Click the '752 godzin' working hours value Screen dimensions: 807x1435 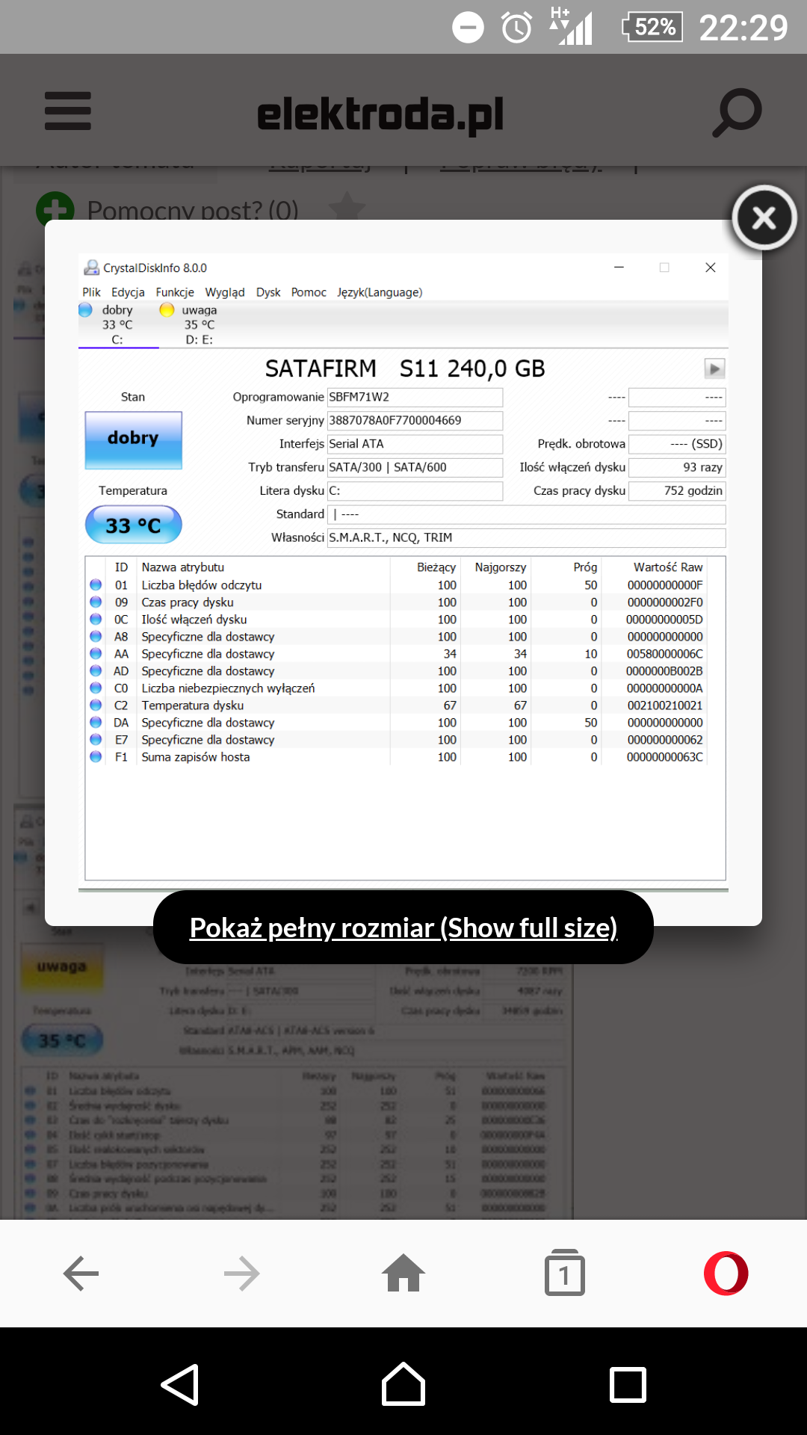click(x=677, y=490)
